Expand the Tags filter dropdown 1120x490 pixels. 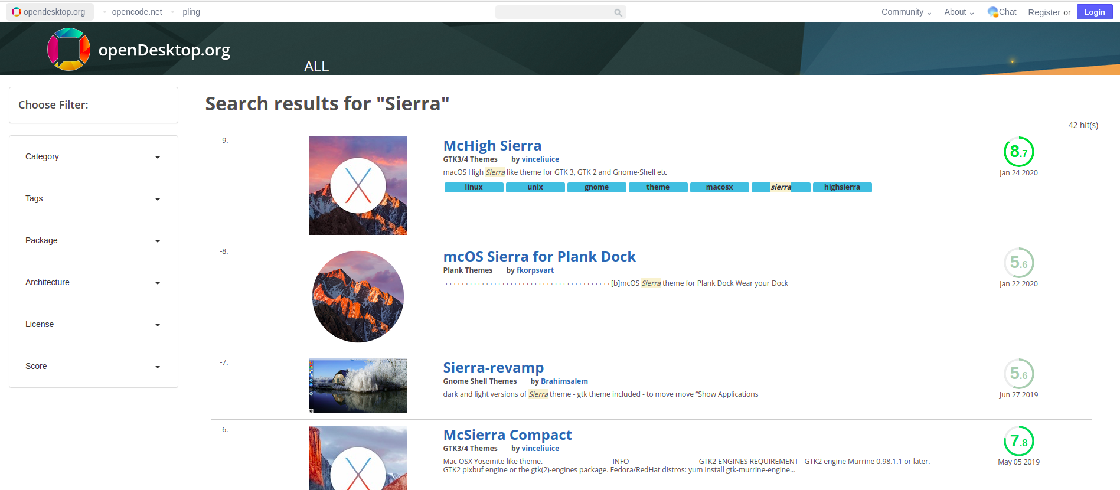click(x=93, y=199)
